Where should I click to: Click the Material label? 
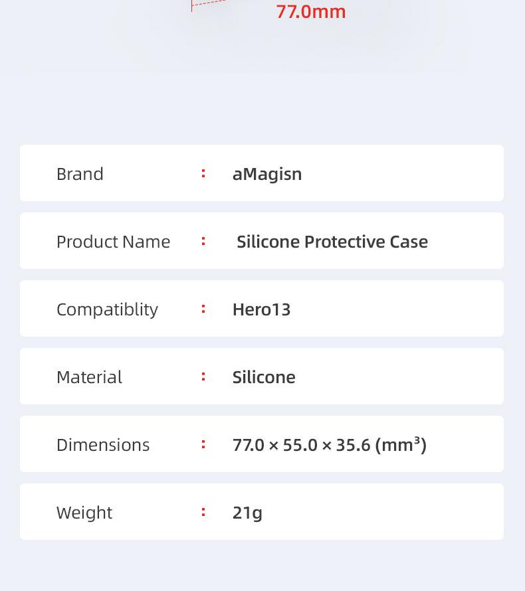pos(90,377)
